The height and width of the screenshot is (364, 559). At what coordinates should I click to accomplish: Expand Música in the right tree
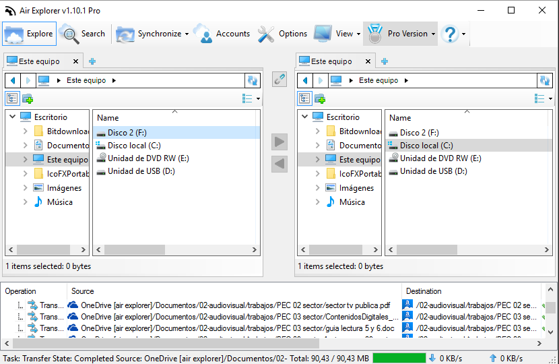[318, 202]
